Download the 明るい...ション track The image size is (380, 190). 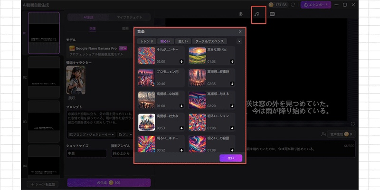tap(232, 128)
